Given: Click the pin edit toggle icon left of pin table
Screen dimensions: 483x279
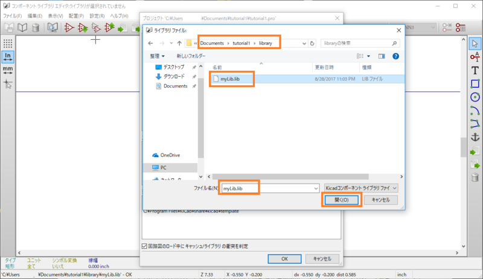Looking at the screenshot, I should (x=447, y=28).
